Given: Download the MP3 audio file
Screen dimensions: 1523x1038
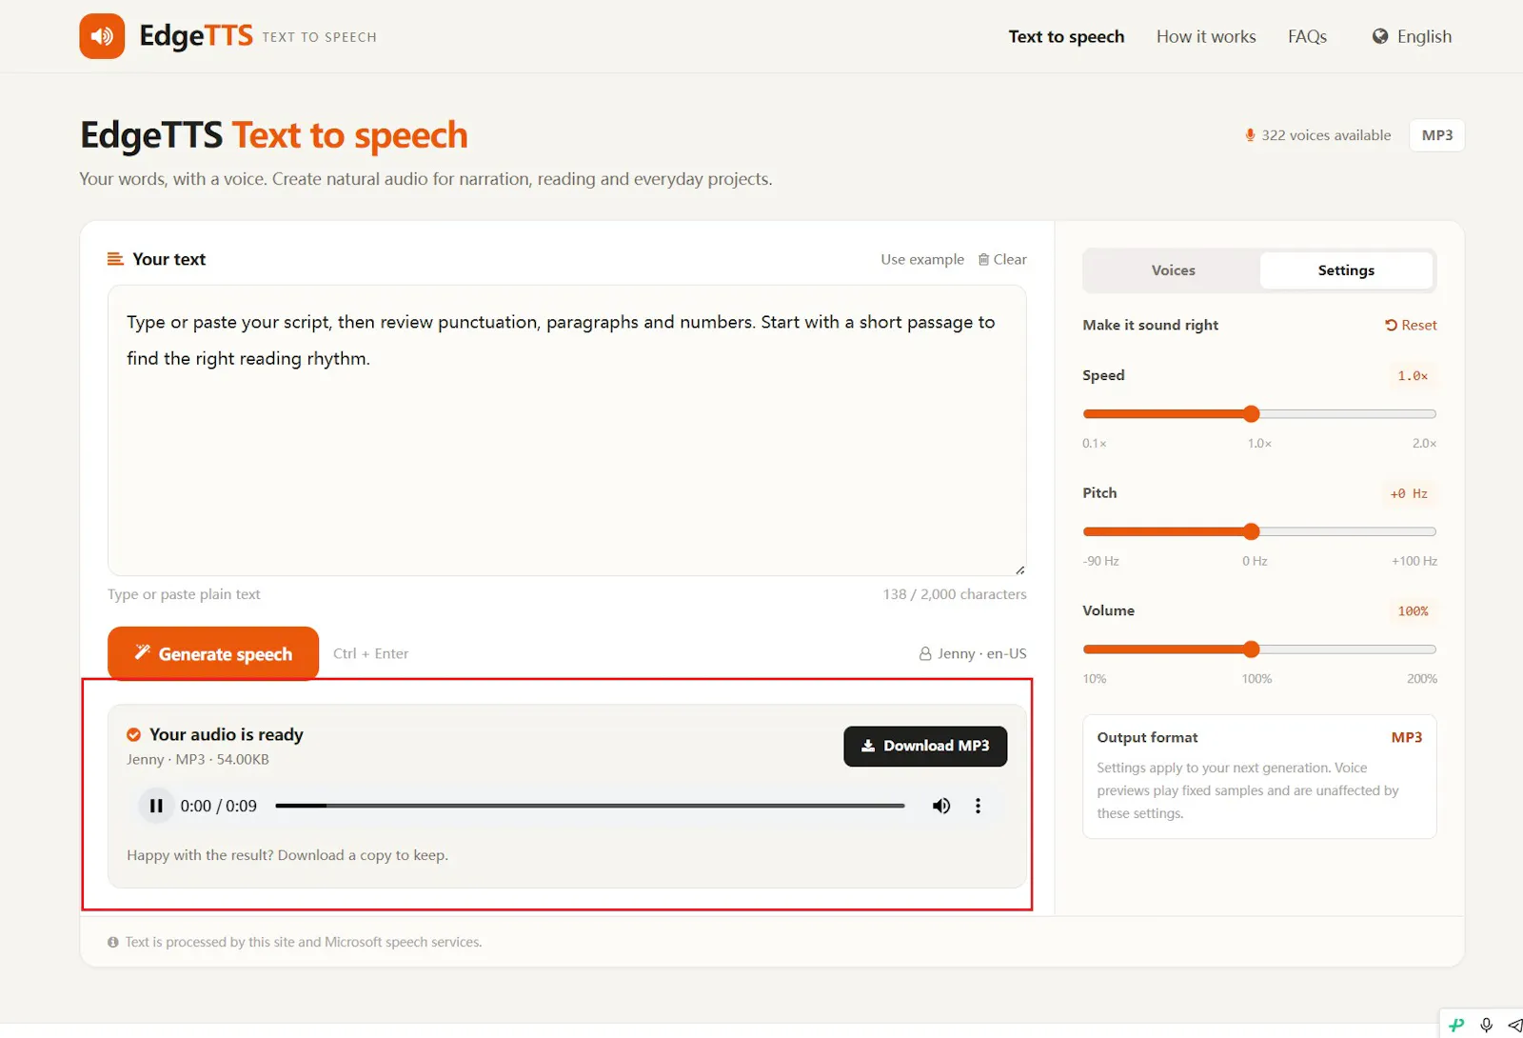Looking at the screenshot, I should [x=925, y=746].
